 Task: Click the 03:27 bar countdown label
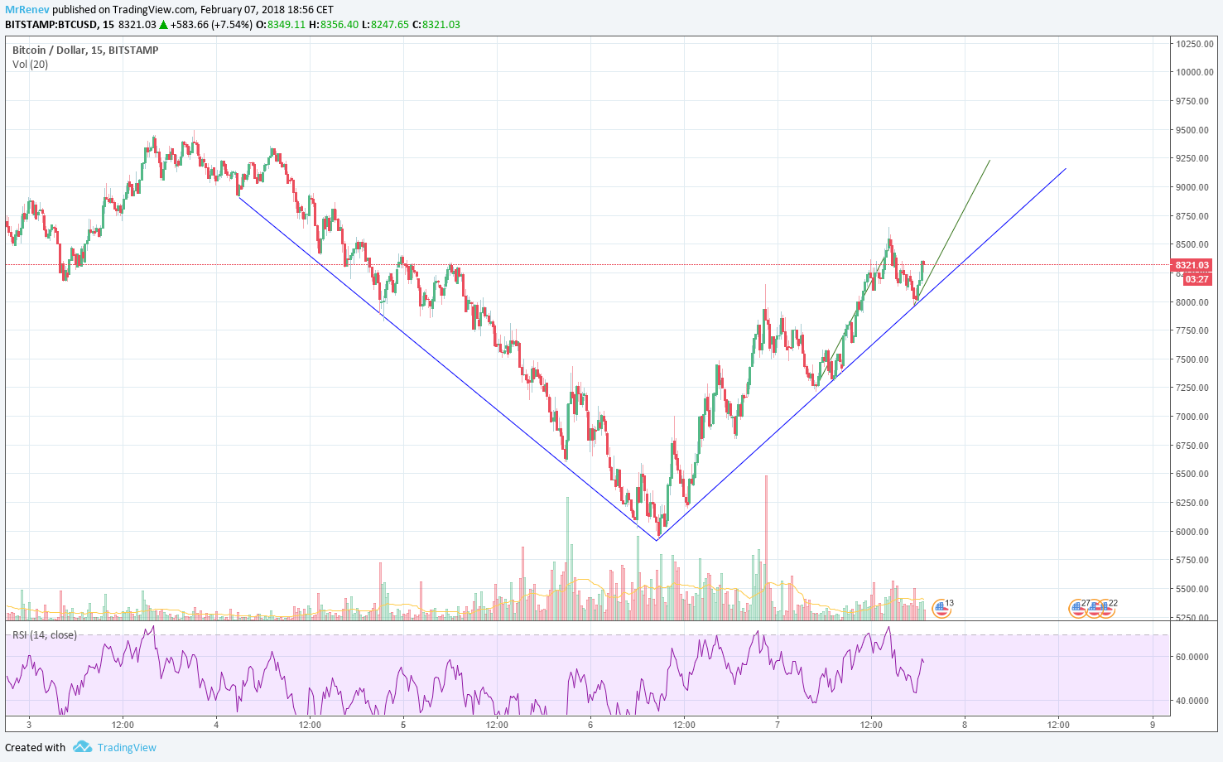[1197, 279]
